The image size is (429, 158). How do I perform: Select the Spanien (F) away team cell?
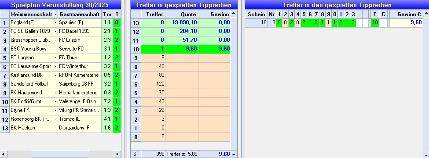(80, 23)
